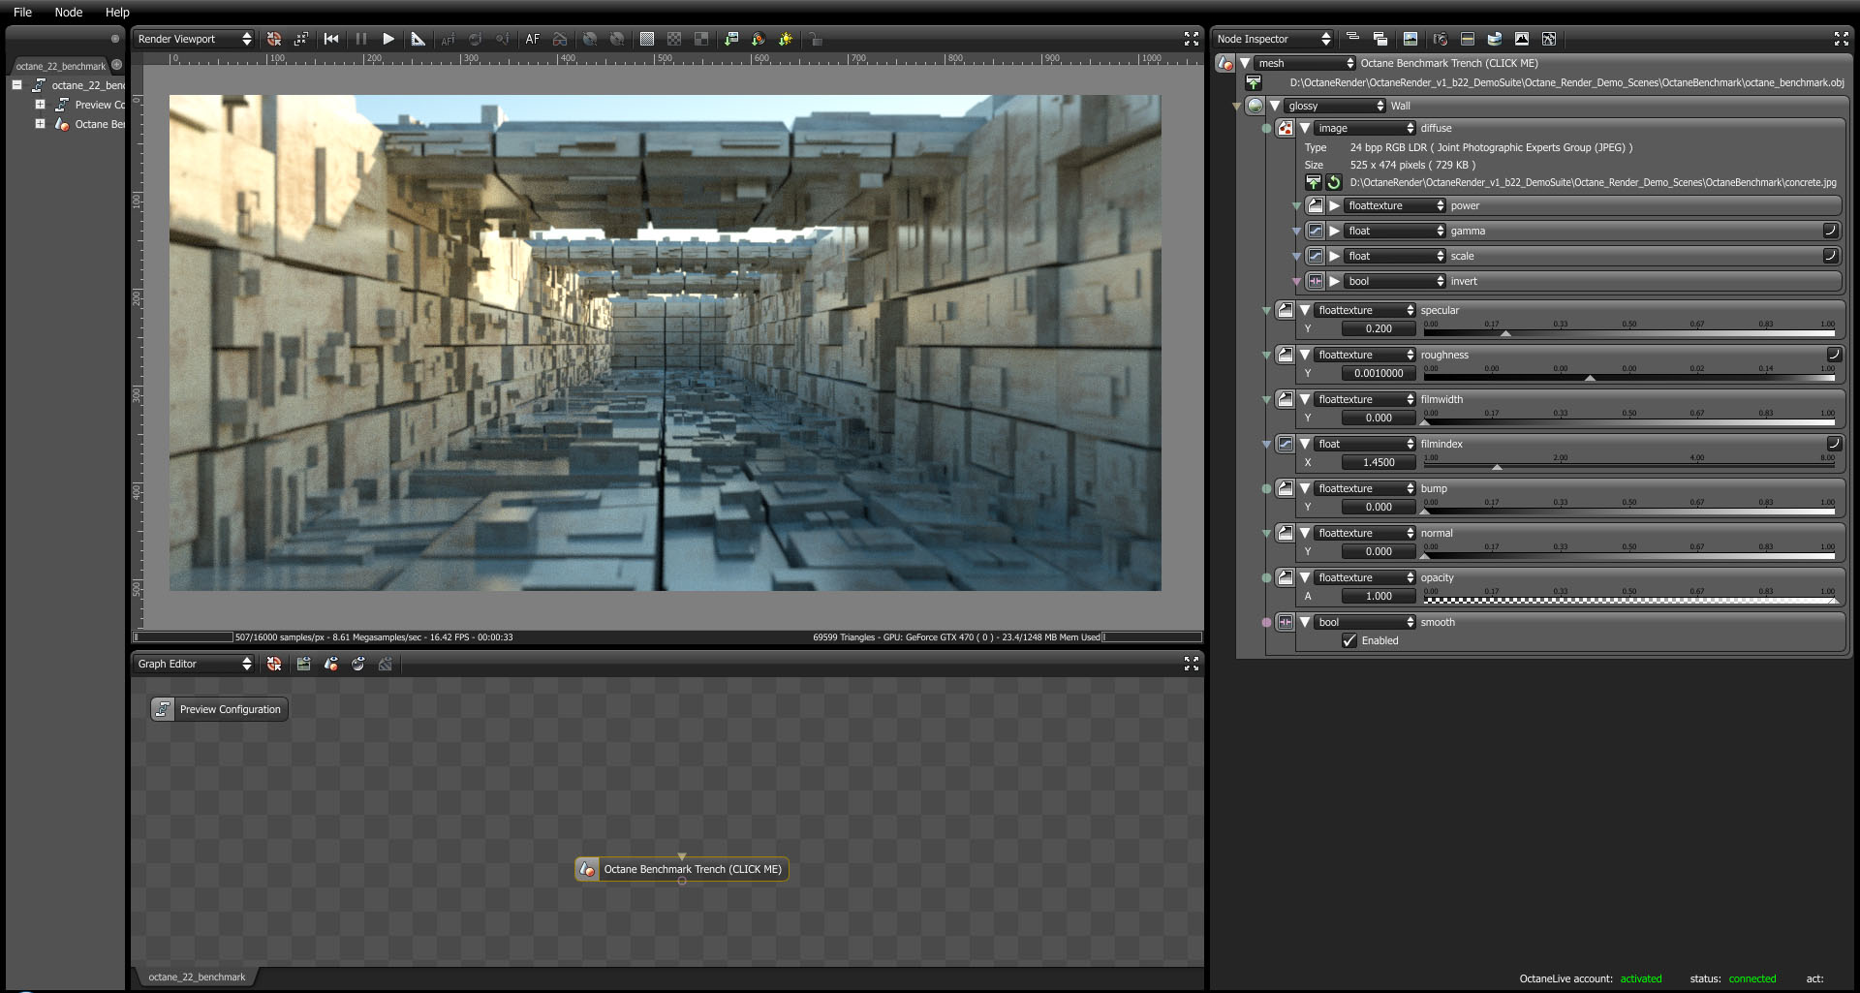This screenshot has height=993, width=1860.
Task: Open the glossy material type dropdown
Action: tap(1335, 106)
